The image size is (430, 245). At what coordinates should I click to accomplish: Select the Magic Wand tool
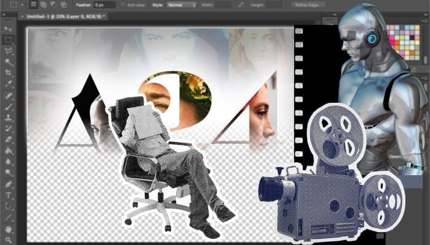(x=8, y=62)
